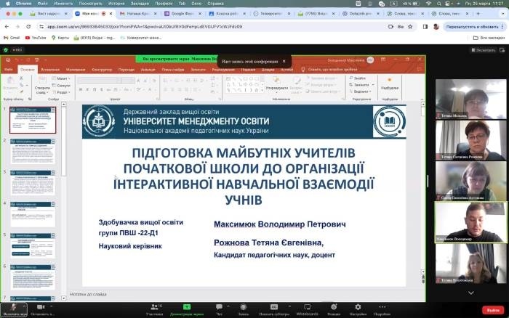Image resolution: width=509 pixels, height=318 pixels.
Task: Open the YouTube bookmark
Action: (x=39, y=37)
